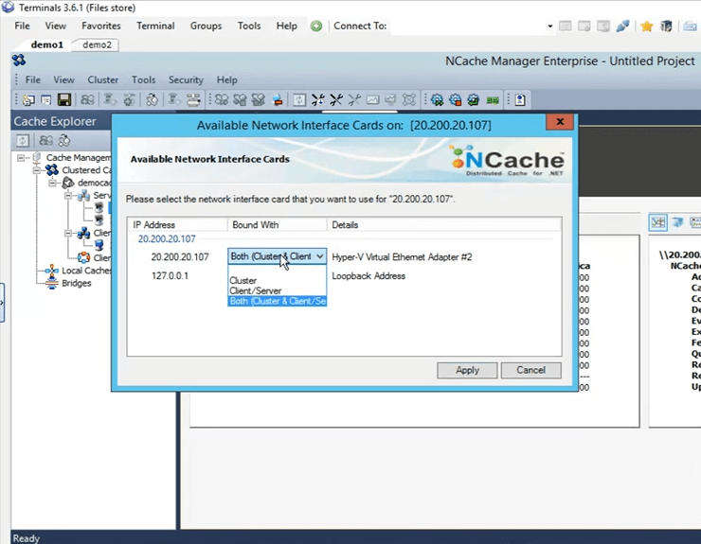Image resolution: width=701 pixels, height=544 pixels.
Task: Switch to the demo2 tab
Action: (97, 44)
